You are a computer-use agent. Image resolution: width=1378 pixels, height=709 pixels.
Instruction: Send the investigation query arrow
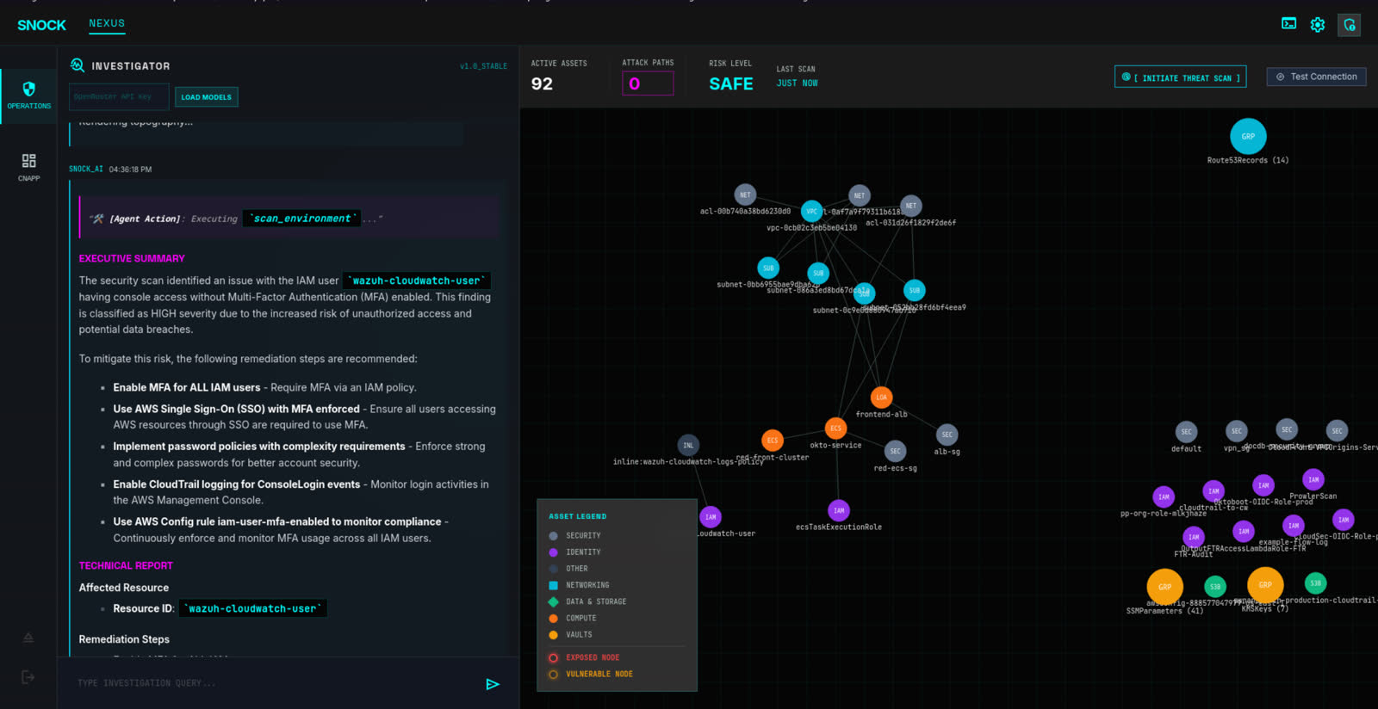tap(493, 684)
